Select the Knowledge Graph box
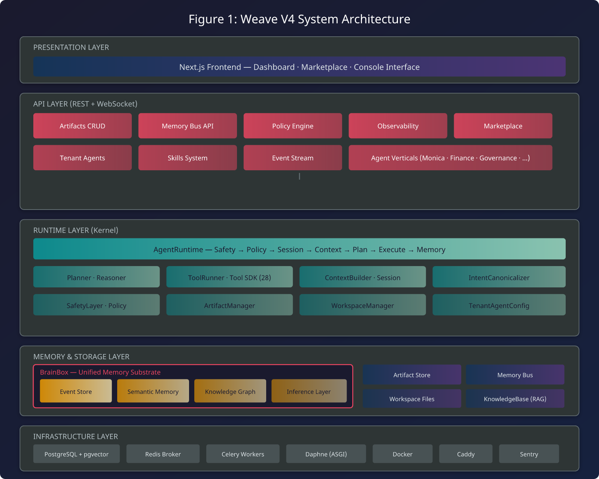Image resolution: width=599 pixels, height=479 pixels. 230,391
